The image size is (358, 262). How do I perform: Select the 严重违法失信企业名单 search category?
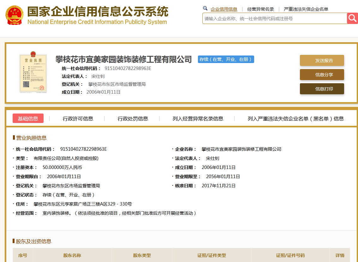pyautogui.click(x=306, y=9)
